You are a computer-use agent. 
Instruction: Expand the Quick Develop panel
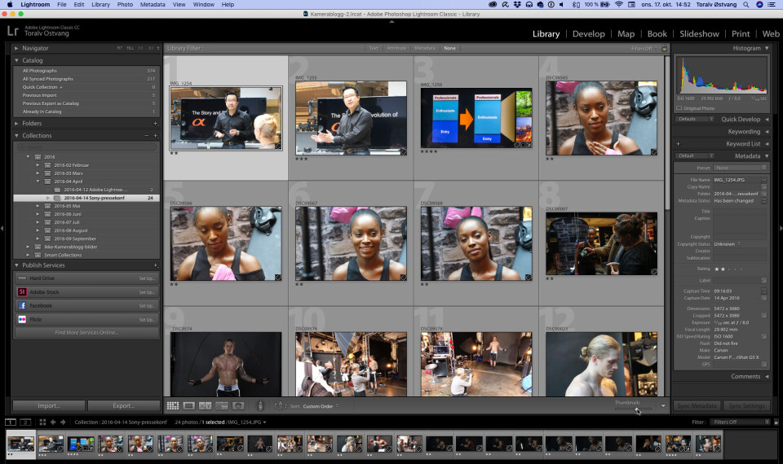(767, 119)
